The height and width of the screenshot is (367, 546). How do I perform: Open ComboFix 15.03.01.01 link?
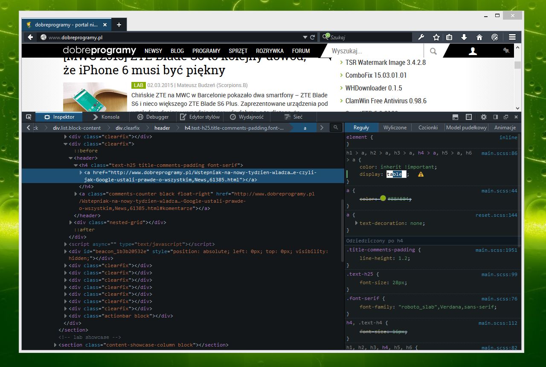(376, 75)
